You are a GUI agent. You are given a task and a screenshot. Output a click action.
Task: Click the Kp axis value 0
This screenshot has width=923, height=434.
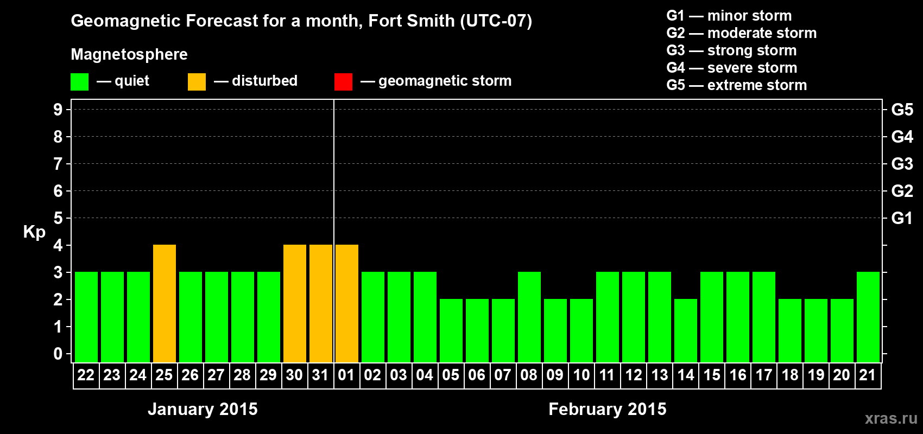tap(58, 354)
